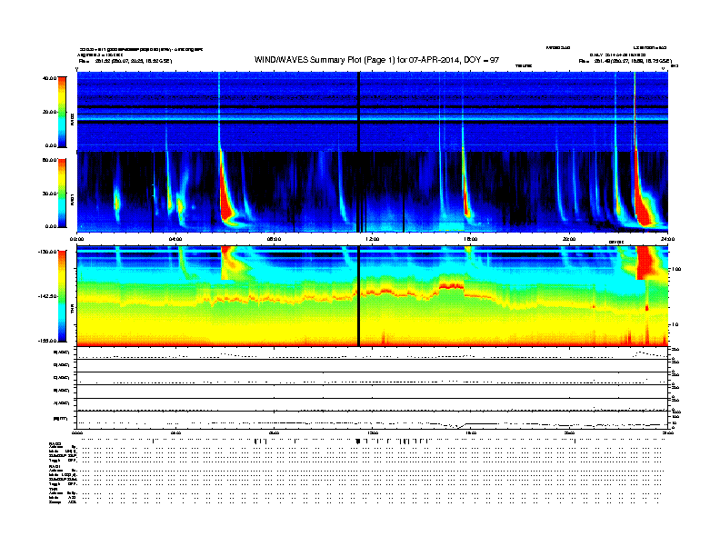The width and height of the screenshot is (720, 556).
Task: Click the TNR status table header
Action: pos(53,490)
